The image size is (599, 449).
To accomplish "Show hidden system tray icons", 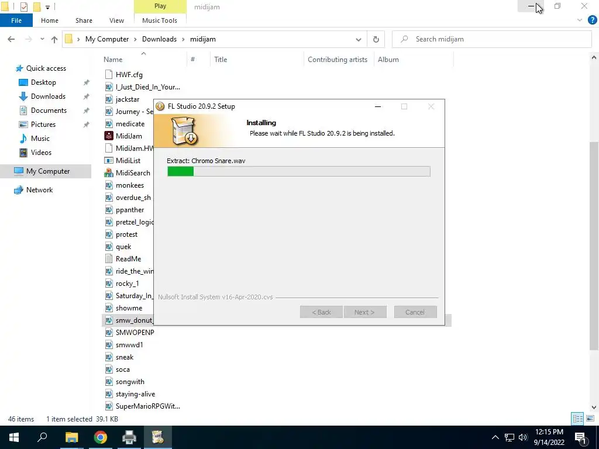I will [495, 437].
